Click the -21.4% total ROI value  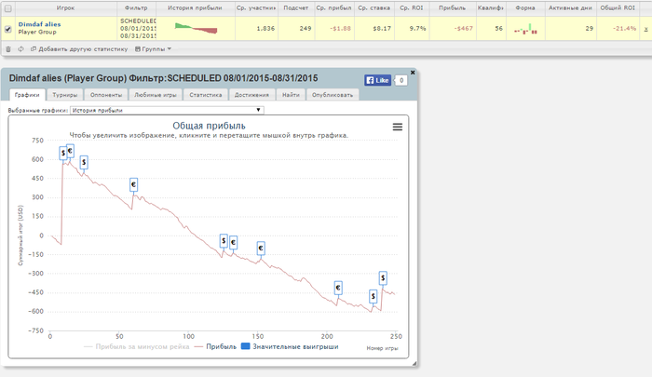pyautogui.click(x=625, y=29)
